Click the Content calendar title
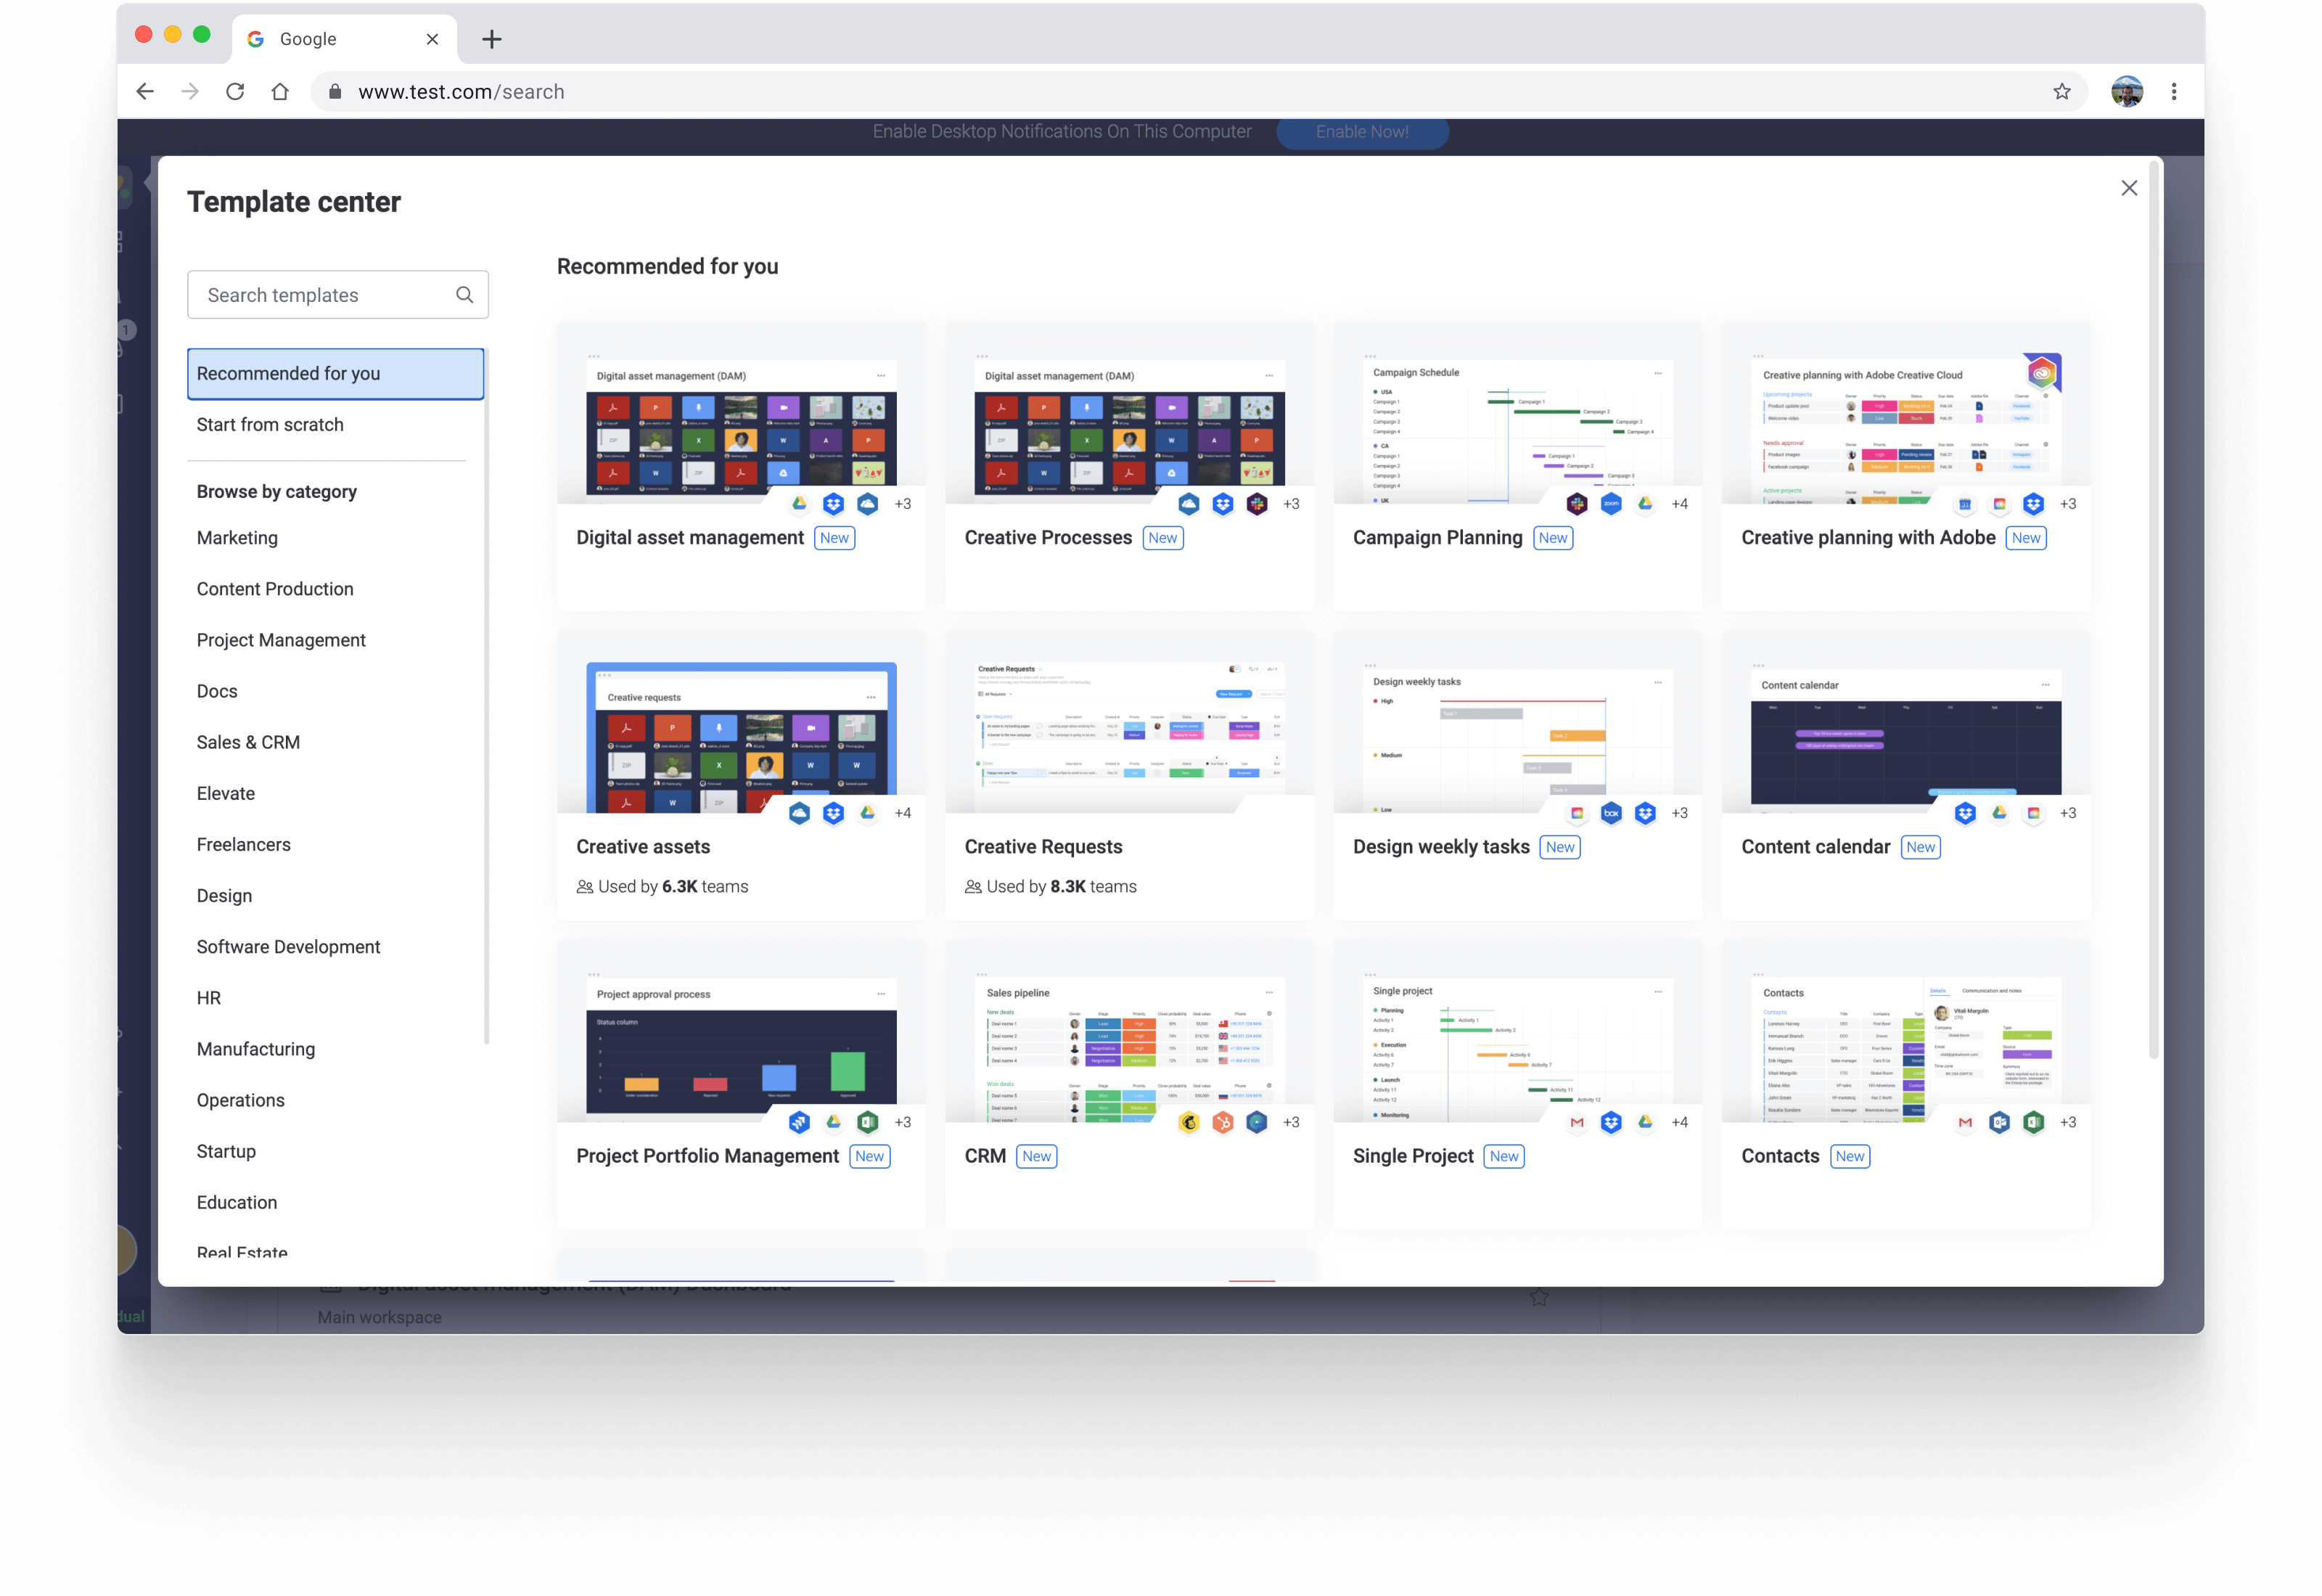The width and height of the screenshot is (2322, 1596). click(1816, 846)
